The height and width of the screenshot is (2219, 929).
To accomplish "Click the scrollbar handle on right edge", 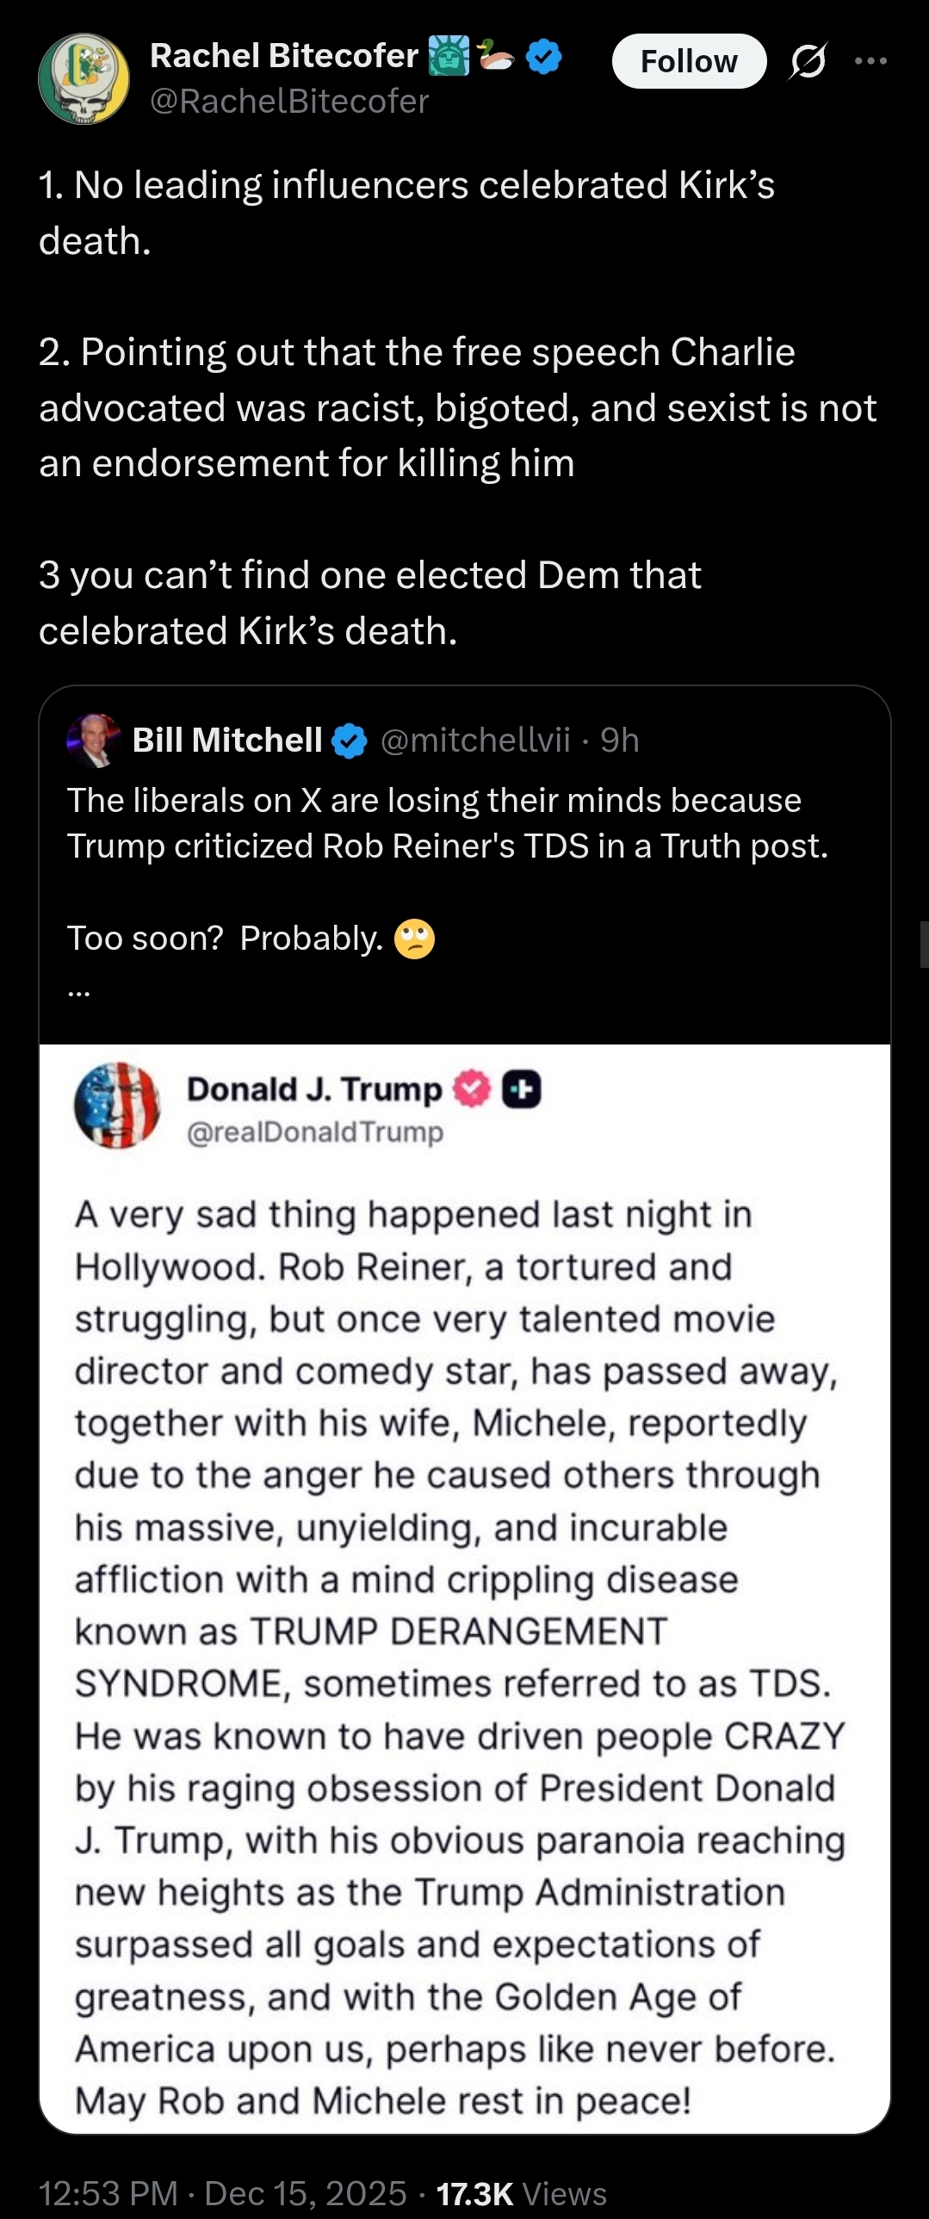I will pyautogui.click(x=924, y=944).
